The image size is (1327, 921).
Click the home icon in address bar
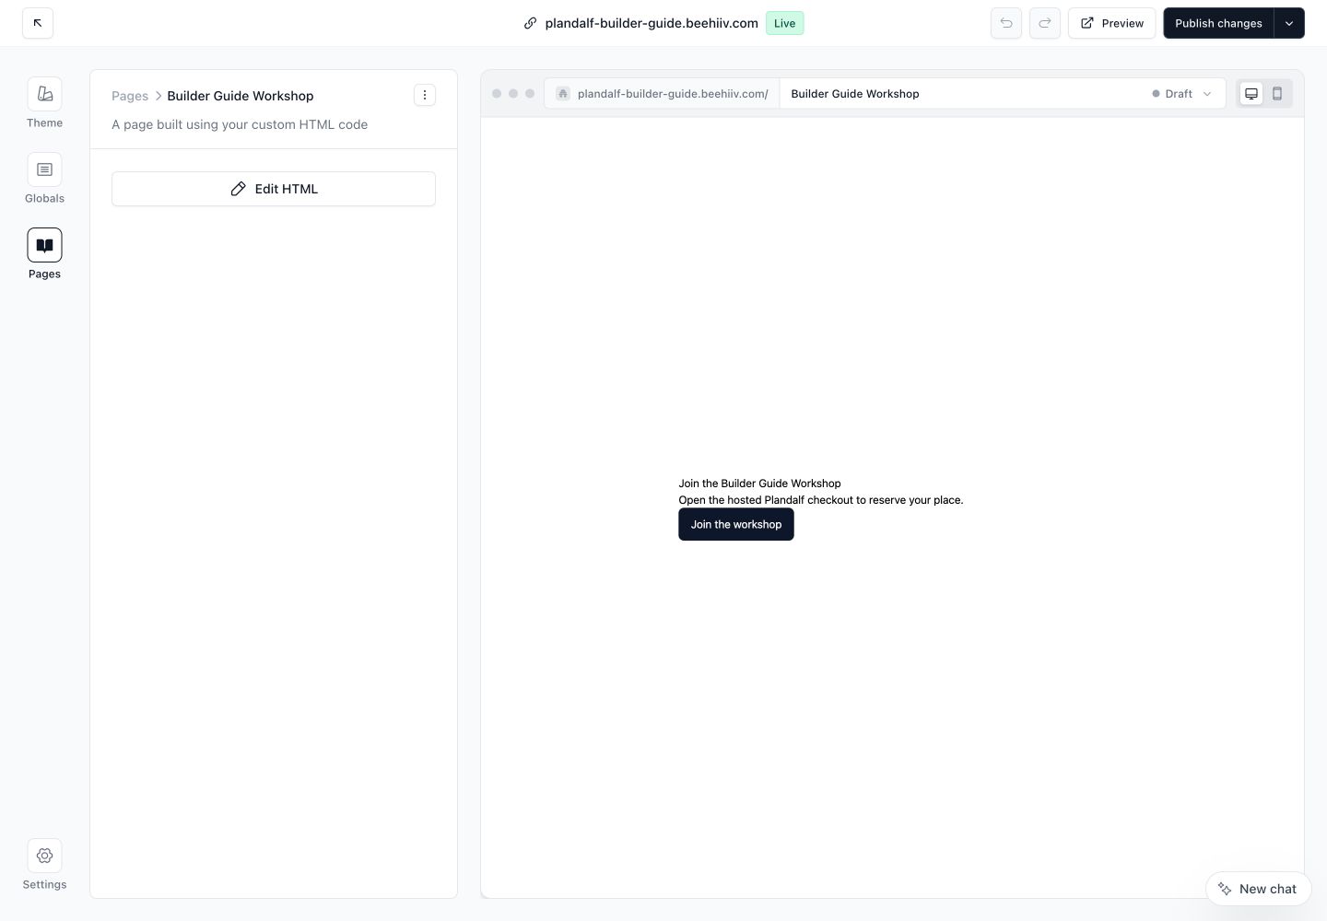(563, 93)
